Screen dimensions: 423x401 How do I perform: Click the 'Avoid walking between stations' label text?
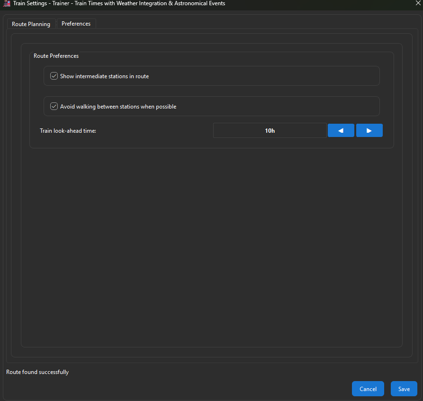118,107
